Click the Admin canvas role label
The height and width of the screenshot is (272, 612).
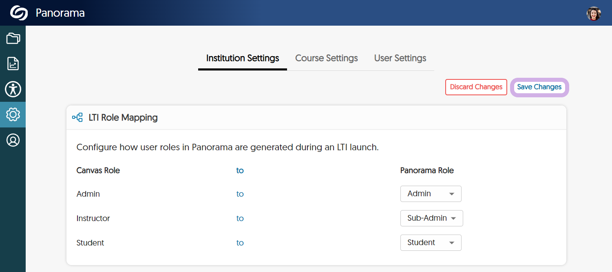click(x=88, y=194)
